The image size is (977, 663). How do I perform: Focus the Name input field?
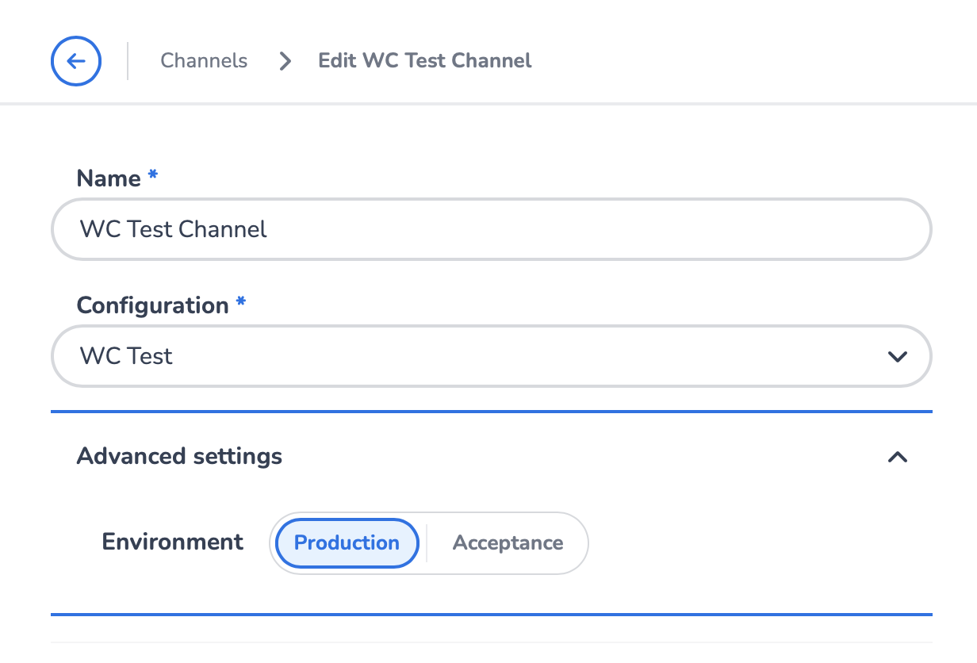(492, 229)
